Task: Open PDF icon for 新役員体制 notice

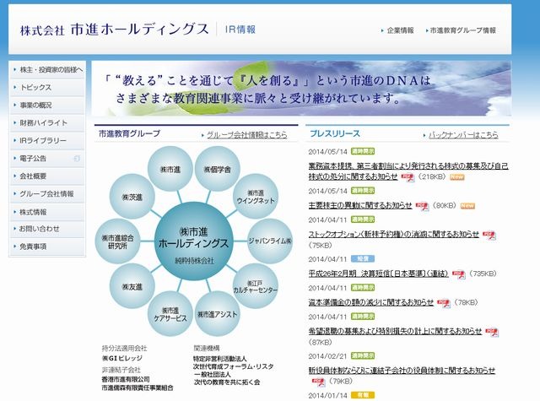Action: pyautogui.click(x=319, y=382)
